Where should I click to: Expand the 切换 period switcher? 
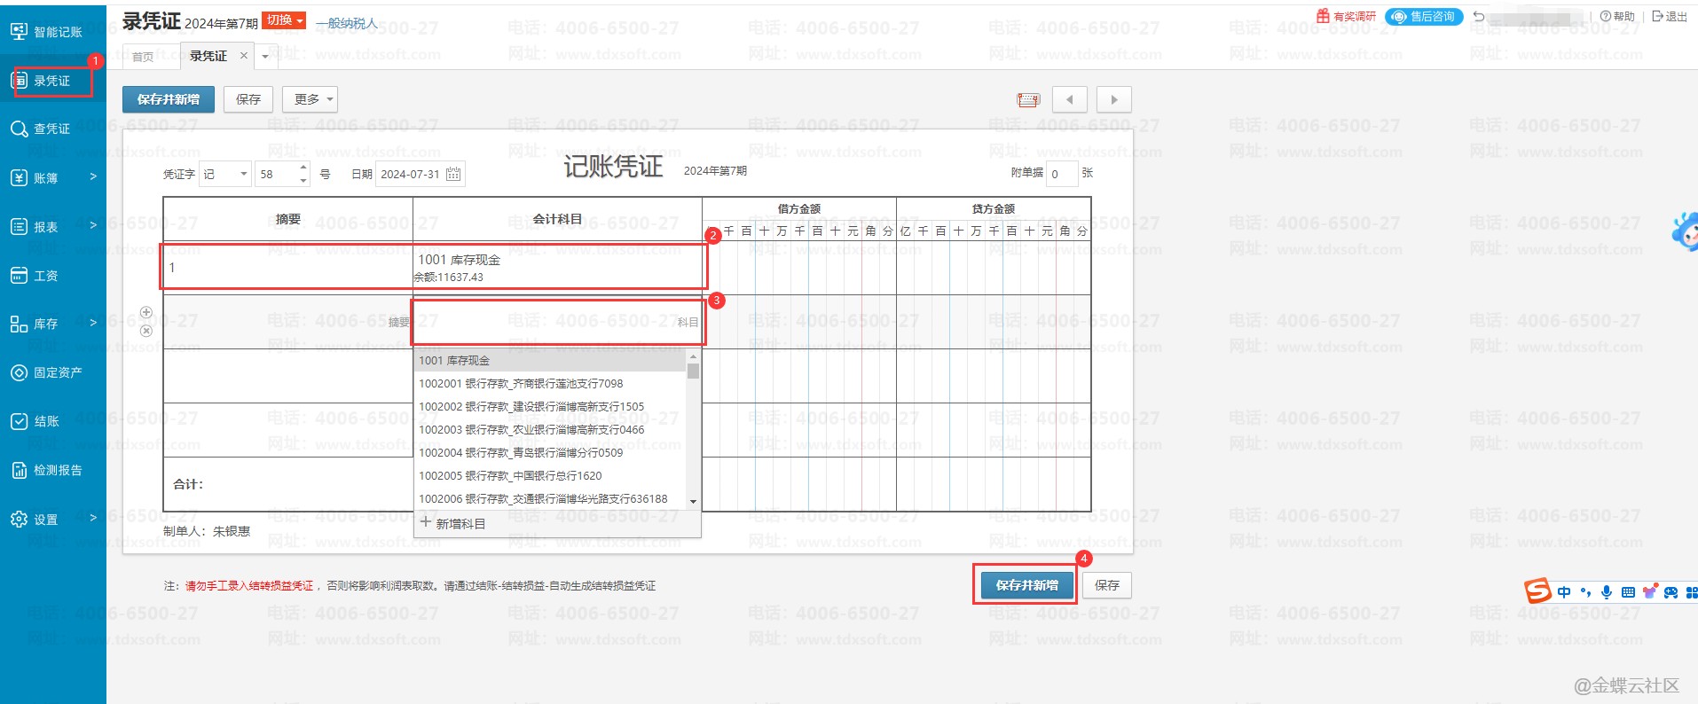coord(284,20)
